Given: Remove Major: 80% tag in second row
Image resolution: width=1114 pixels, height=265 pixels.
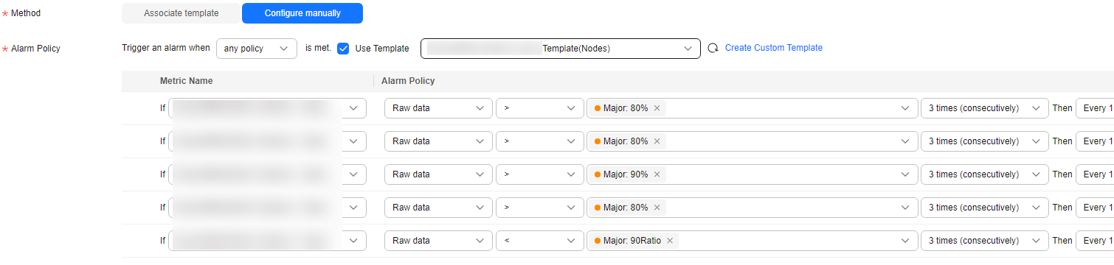Looking at the screenshot, I should click(x=656, y=141).
